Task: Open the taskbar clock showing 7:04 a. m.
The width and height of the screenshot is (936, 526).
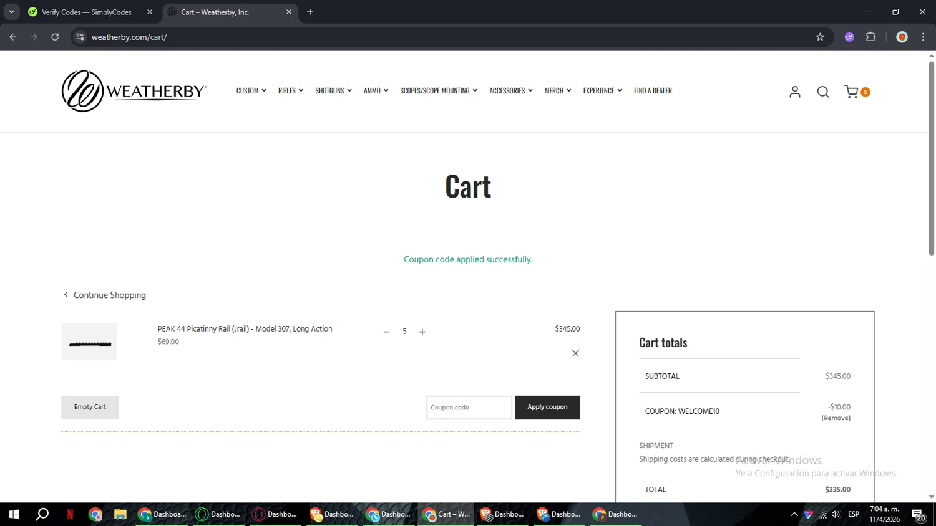Action: pyautogui.click(x=885, y=514)
